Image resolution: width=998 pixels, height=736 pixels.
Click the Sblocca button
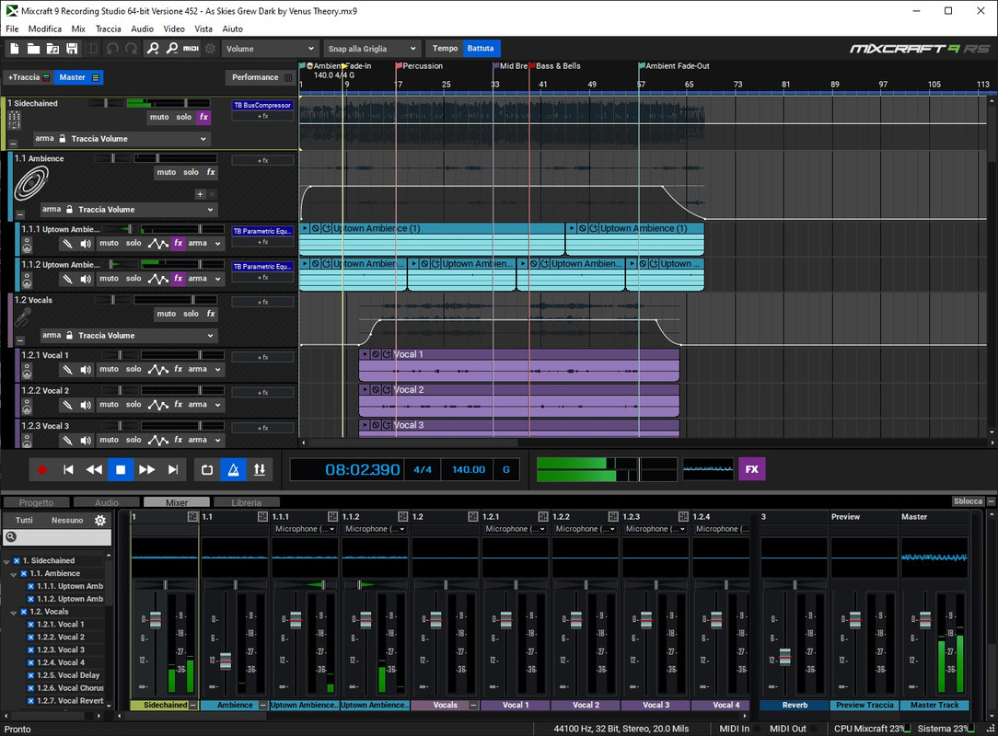click(x=968, y=501)
